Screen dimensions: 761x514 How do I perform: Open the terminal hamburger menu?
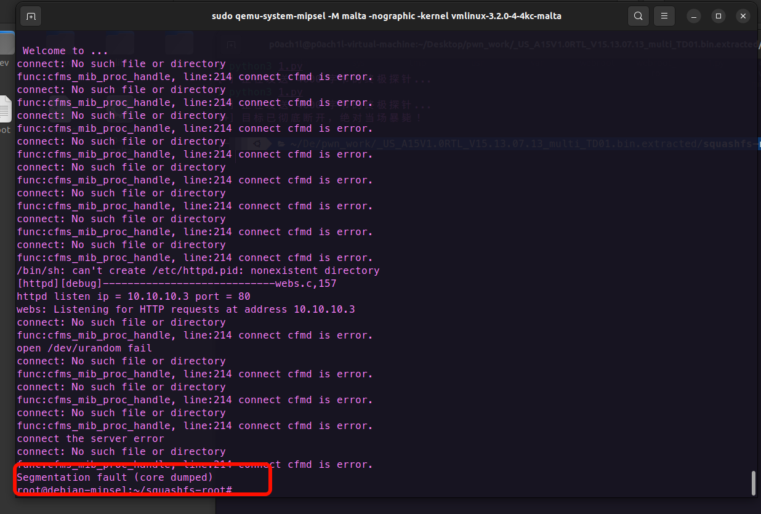click(664, 16)
